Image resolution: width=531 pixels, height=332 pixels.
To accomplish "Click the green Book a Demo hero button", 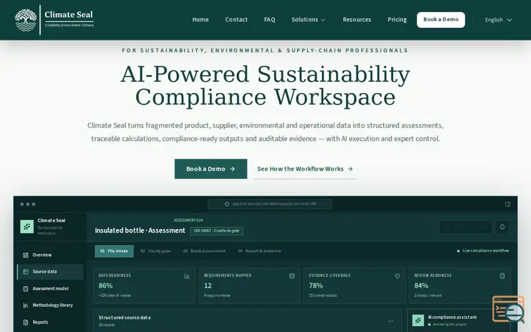I will click(x=210, y=169).
